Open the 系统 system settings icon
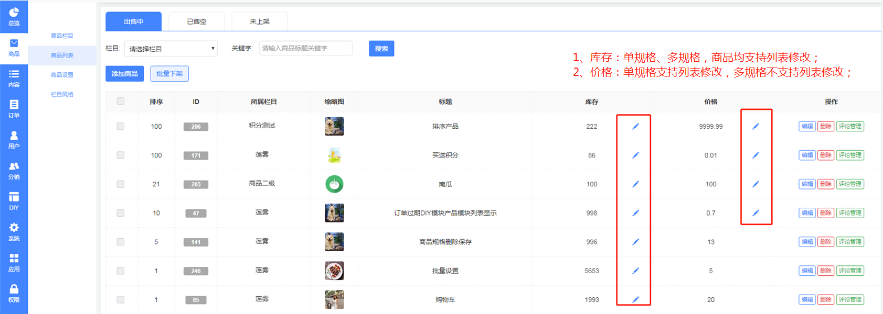The image size is (883, 314). (14, 232)
